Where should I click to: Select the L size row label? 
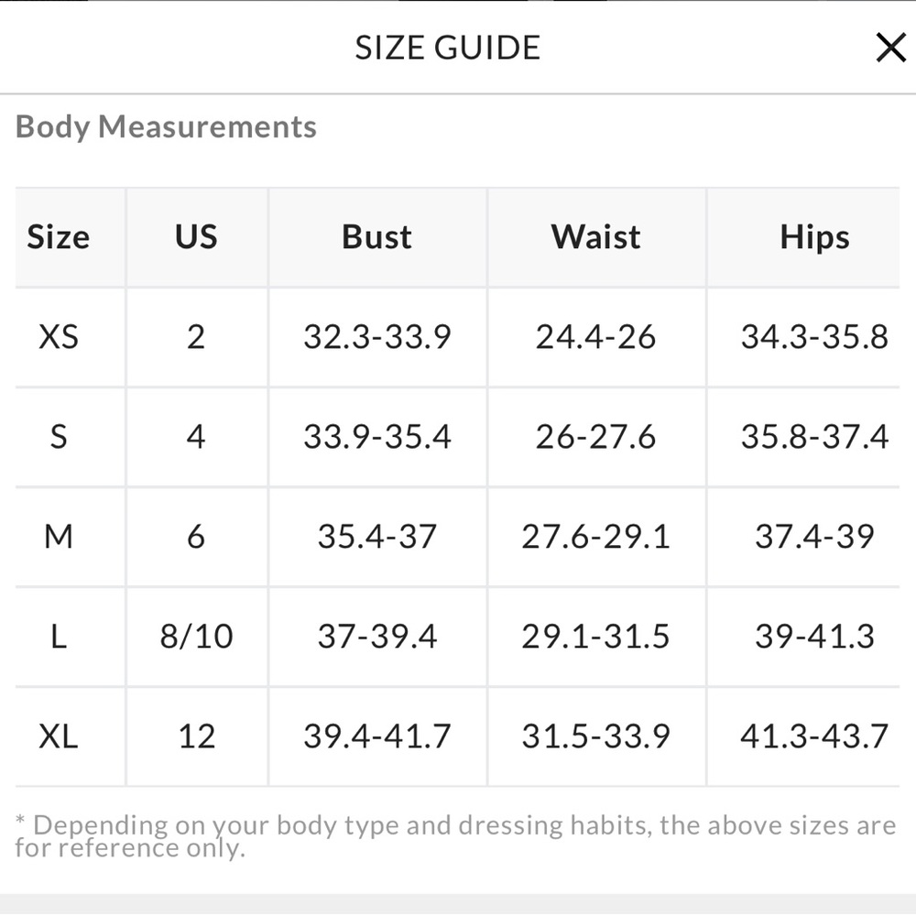tap(59, 637)
